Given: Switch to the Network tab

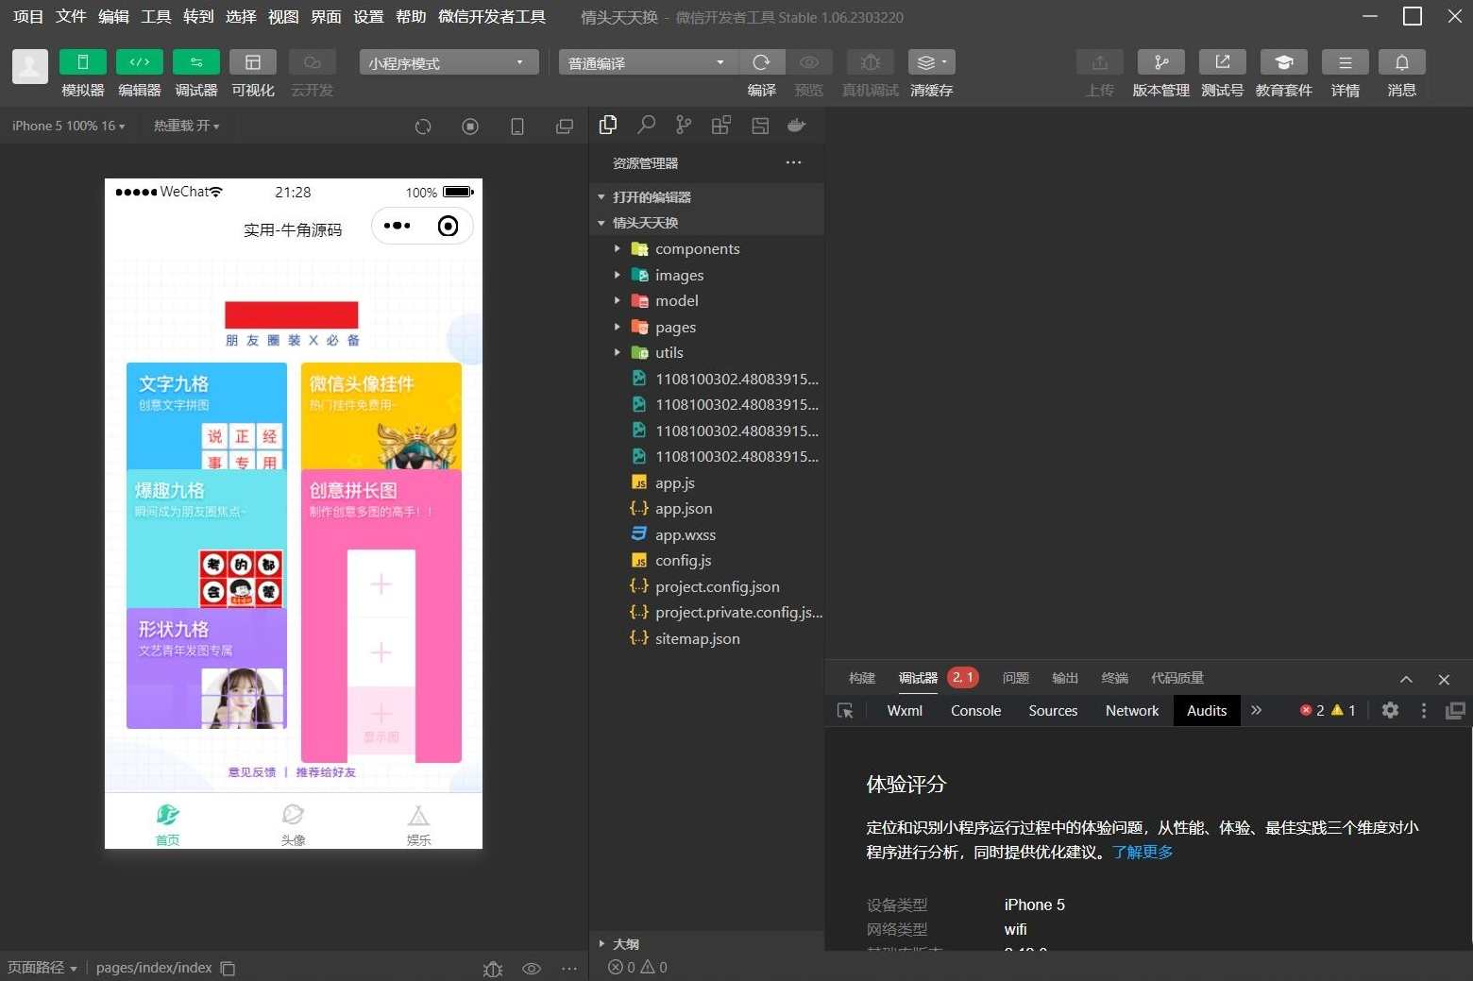Looking at the screenshot, I should [x=1131, y=710].
